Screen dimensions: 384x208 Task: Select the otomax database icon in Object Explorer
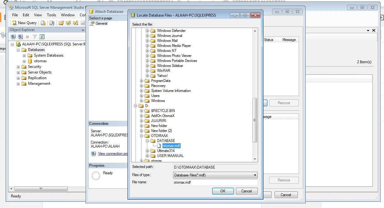[x=30, y=61]
